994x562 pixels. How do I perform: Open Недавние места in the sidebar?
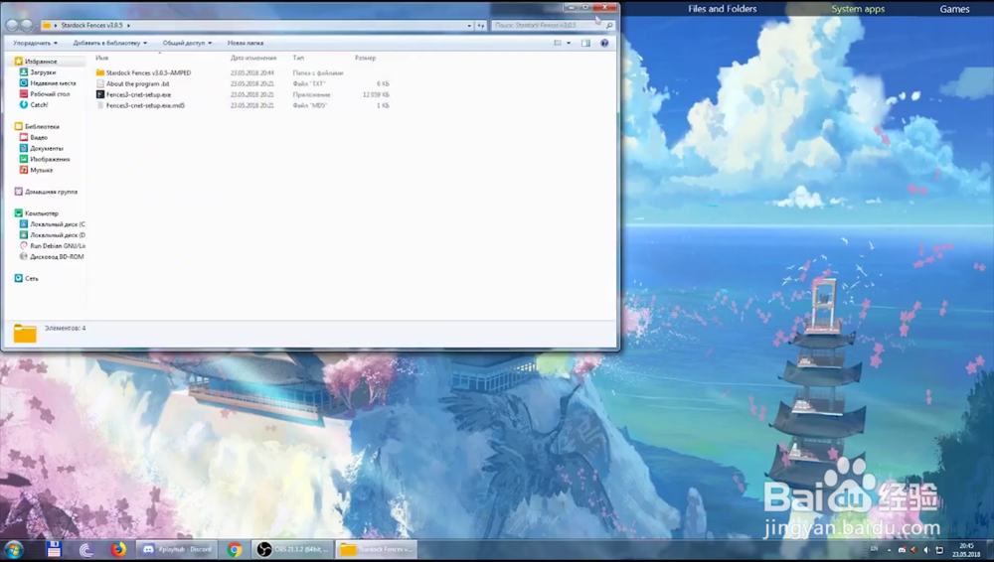click(53, 83)
